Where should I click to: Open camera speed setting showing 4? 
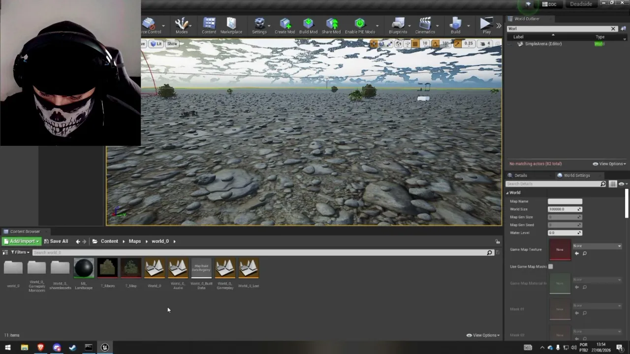pos(485,44)
